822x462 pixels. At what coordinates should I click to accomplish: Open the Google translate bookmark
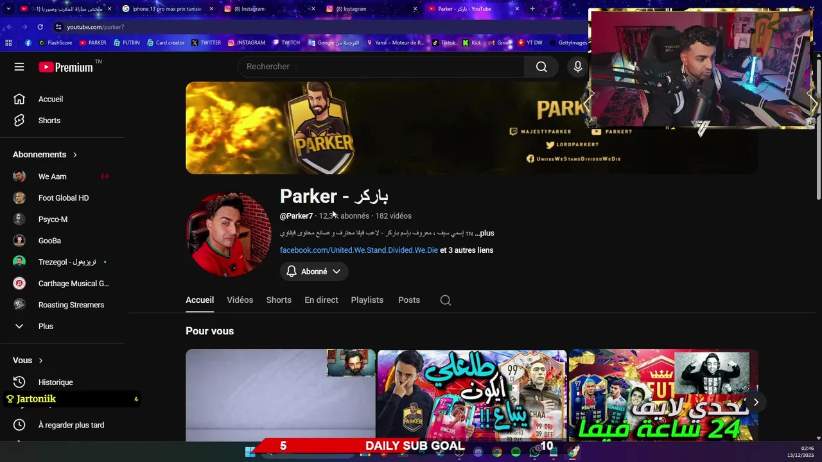pyautogui.click(x=333, y=43)
